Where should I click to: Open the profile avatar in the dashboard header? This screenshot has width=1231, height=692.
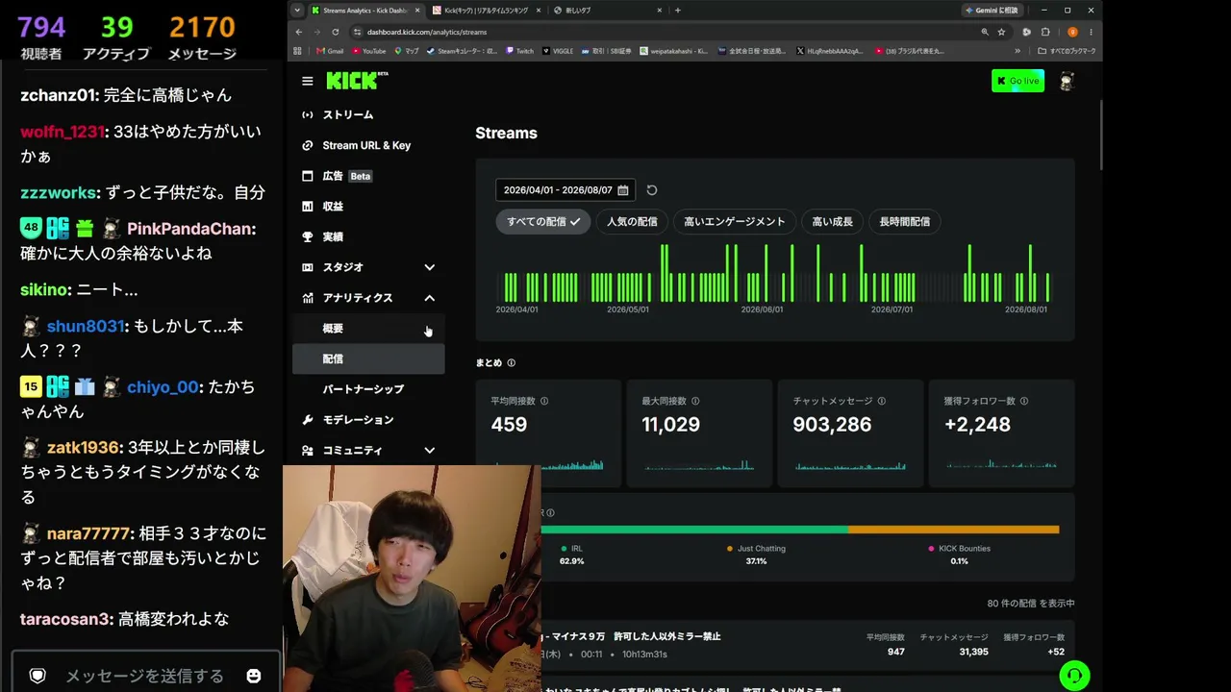(x=1067, y=82)
